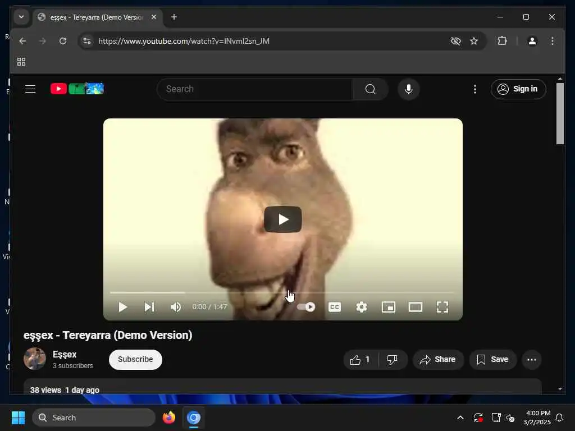Image resolution: width=575 pixels, height=431 pixels.
Task: Open Chrome three-dot menu
Action: click(553, 41)
